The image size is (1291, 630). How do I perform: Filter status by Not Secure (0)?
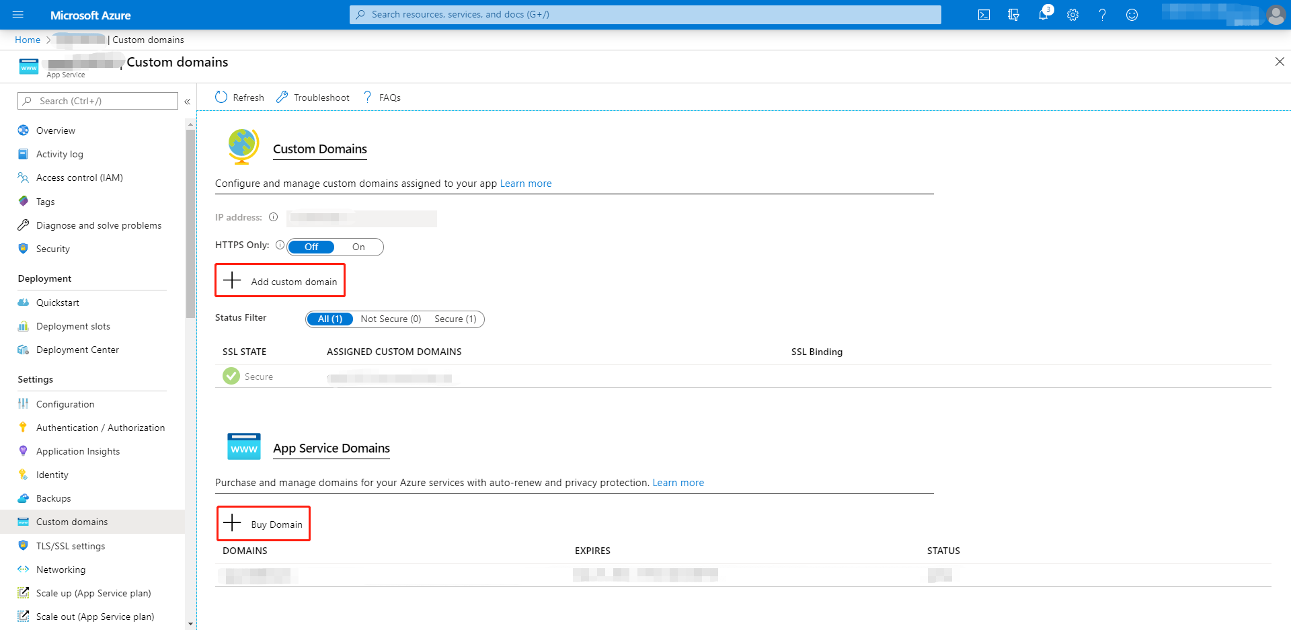click(x=391, y=319)
